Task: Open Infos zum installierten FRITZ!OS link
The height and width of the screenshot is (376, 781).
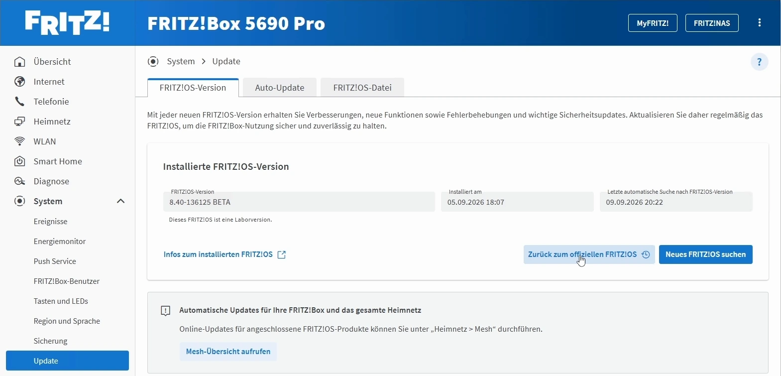Action: [218, 254]
